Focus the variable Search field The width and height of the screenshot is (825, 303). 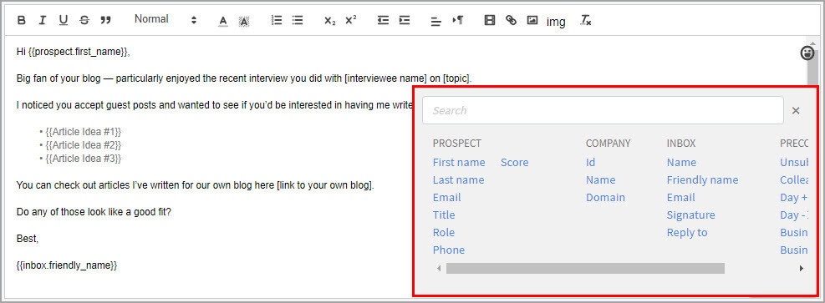603,110
